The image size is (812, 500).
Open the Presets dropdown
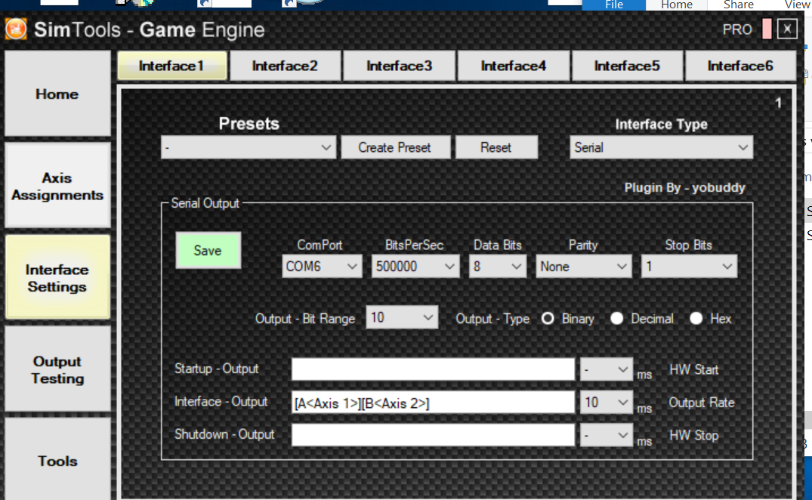[x=249, y=147]
